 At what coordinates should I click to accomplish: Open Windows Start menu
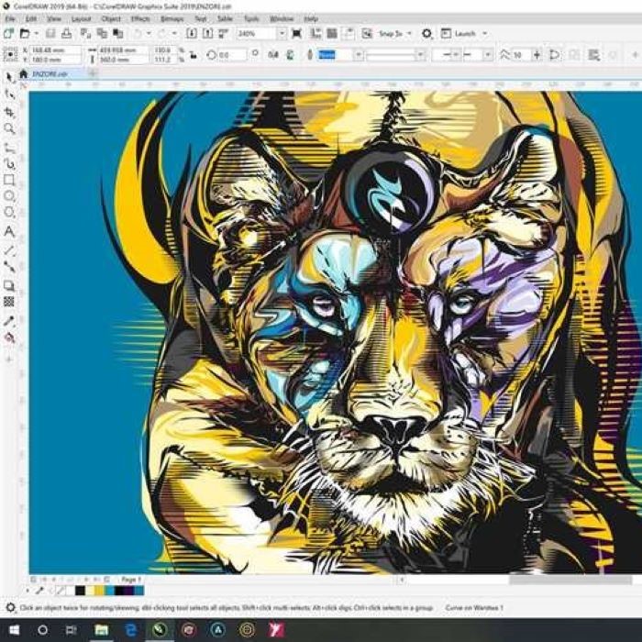14,630
